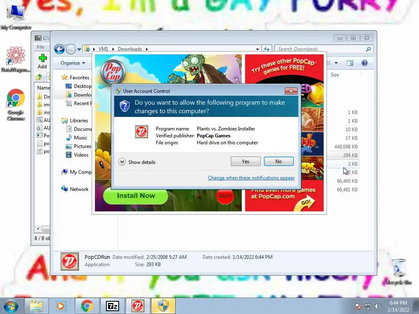Allow the installer by clicking Yes
419x314 pixels.
[x=246, y=161]
